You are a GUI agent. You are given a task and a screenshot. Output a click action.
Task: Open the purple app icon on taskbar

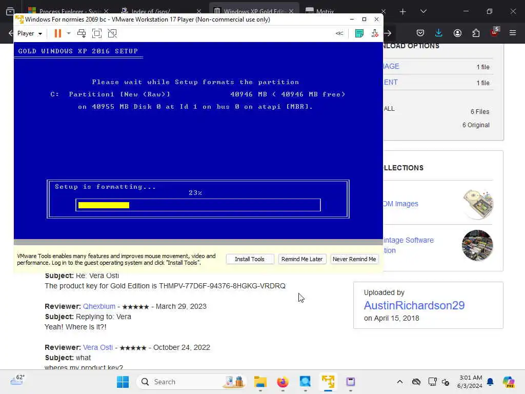point(351,382)
